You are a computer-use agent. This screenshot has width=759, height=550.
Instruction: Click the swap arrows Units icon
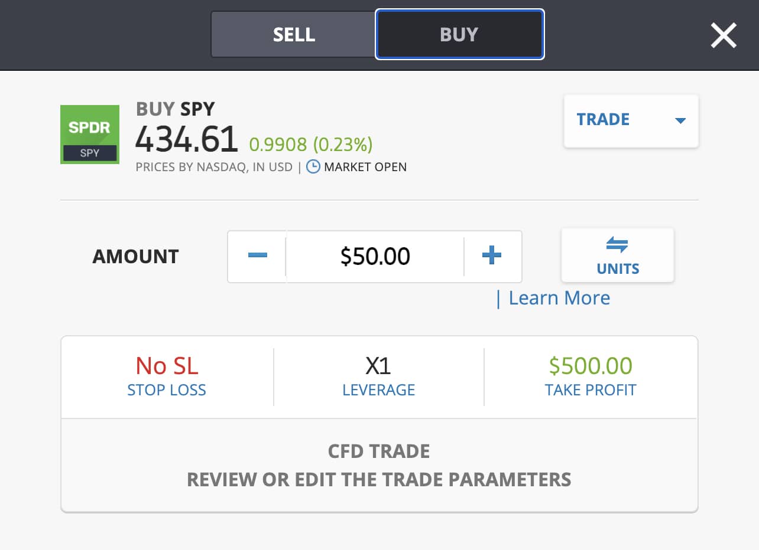[617, 245]
